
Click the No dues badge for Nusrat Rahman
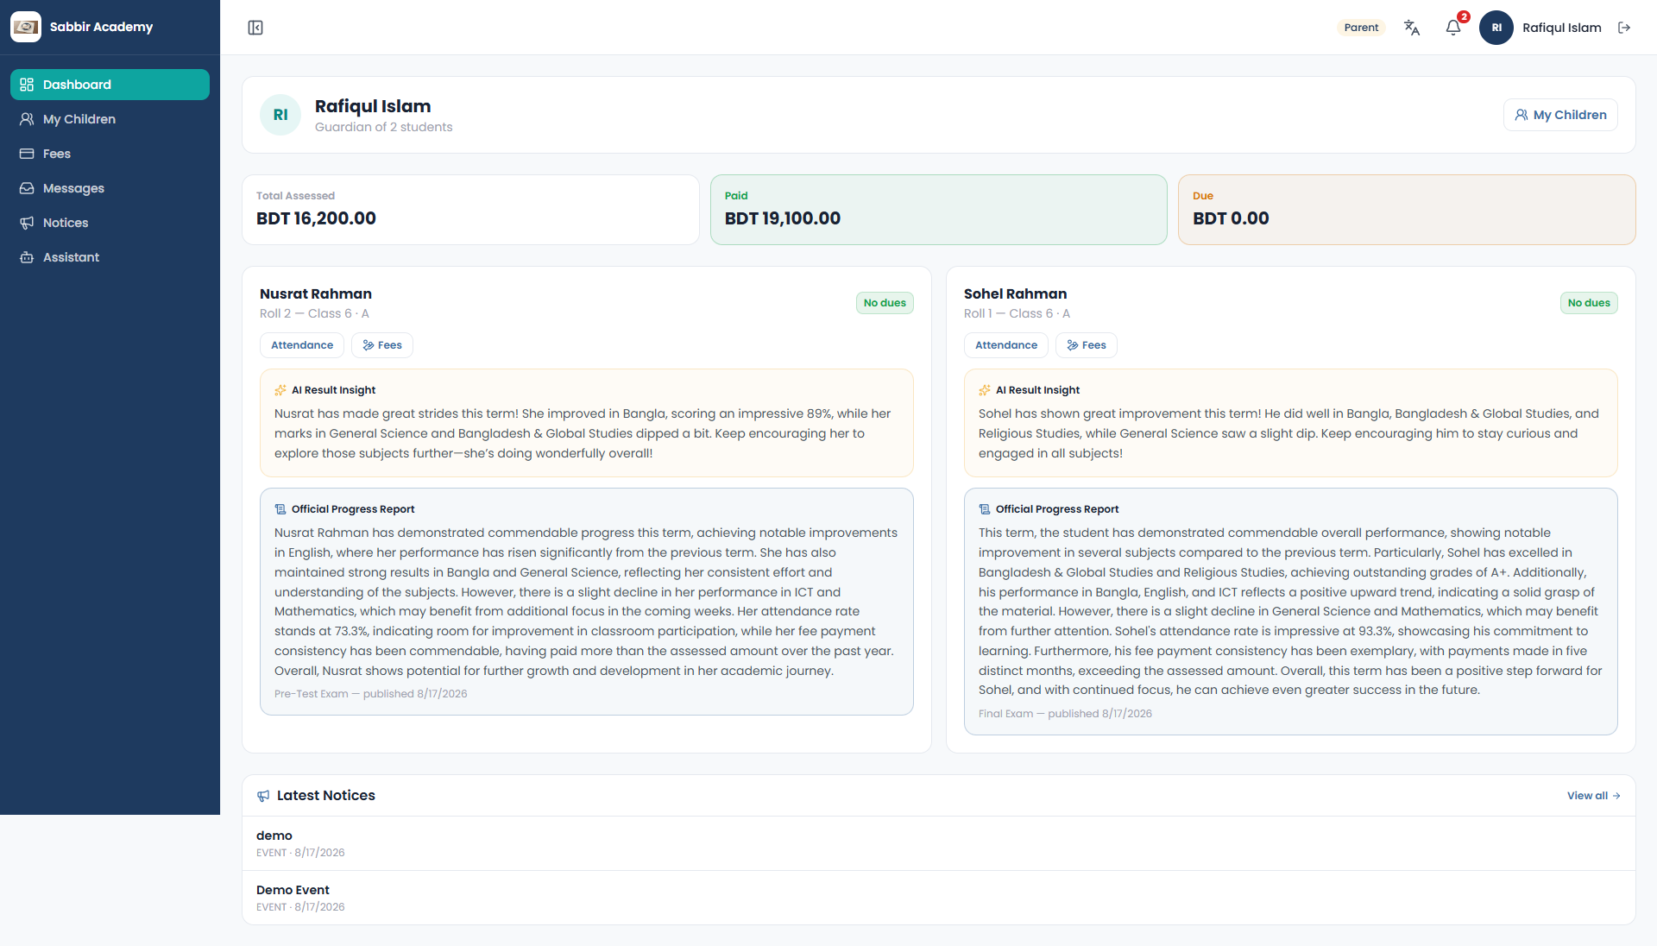pyautogui.click(x=885, y=303)
